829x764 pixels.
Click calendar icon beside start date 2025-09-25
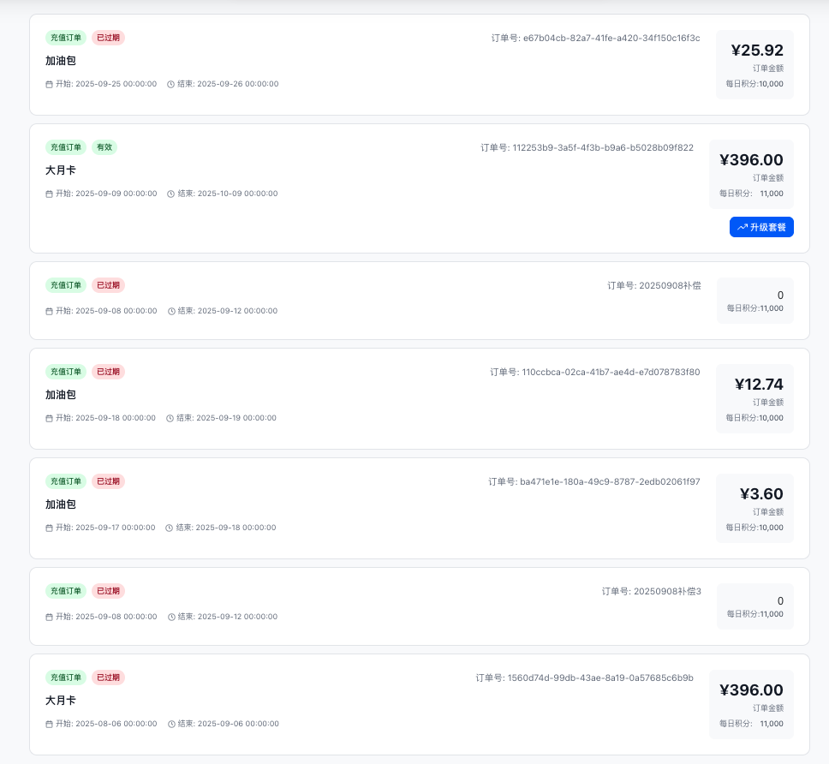[x=49, y=84]
